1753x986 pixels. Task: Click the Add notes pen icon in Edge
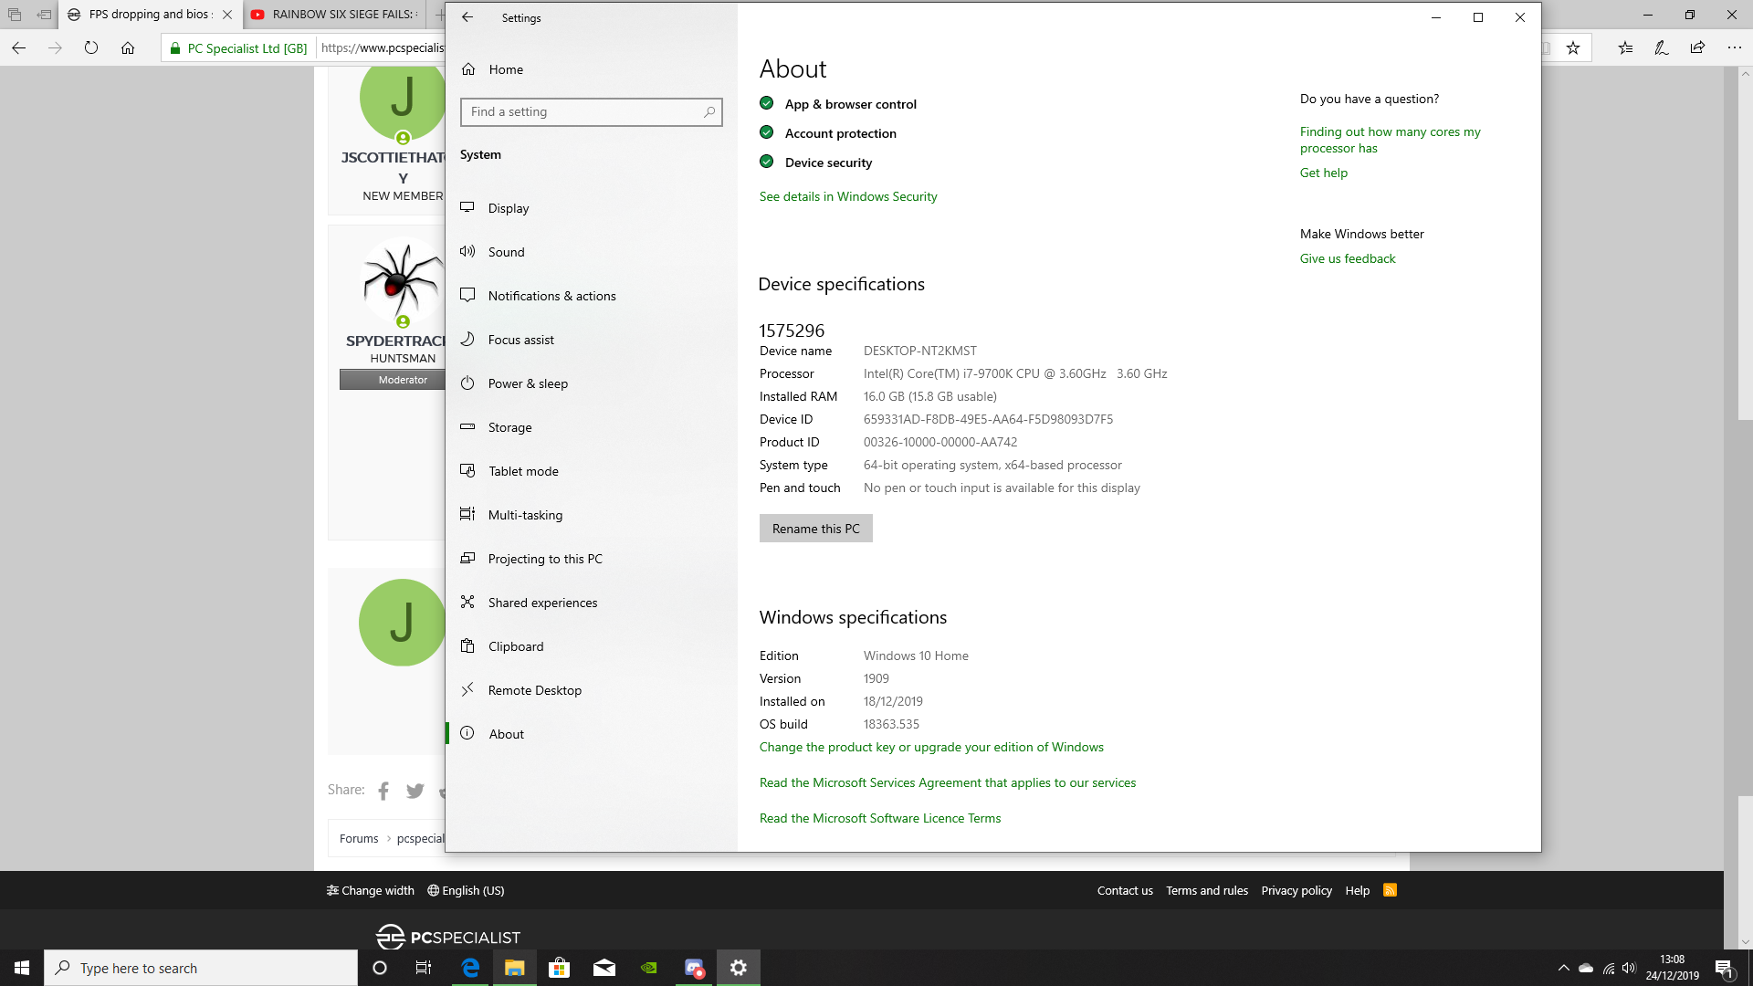click(1662, 48)
